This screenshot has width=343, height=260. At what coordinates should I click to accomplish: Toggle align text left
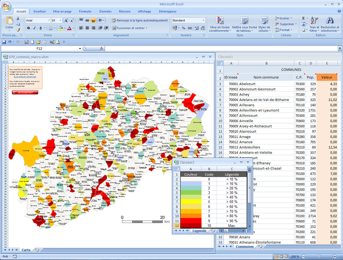tap(81, 28)
